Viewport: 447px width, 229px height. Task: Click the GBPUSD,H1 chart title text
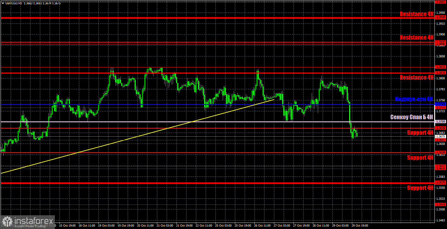14,3
